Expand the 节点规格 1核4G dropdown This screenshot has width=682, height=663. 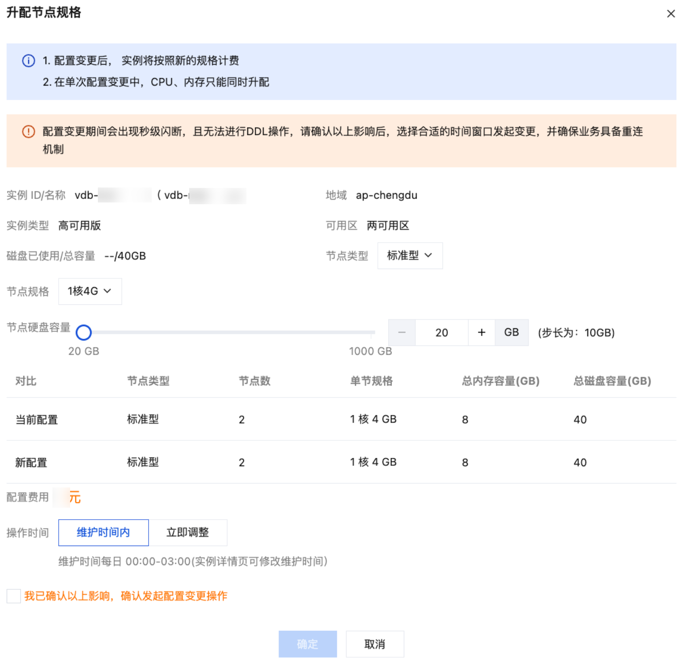tap(90, 291)
